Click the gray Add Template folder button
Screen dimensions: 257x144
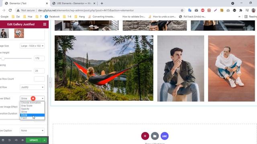coord(155,136)
